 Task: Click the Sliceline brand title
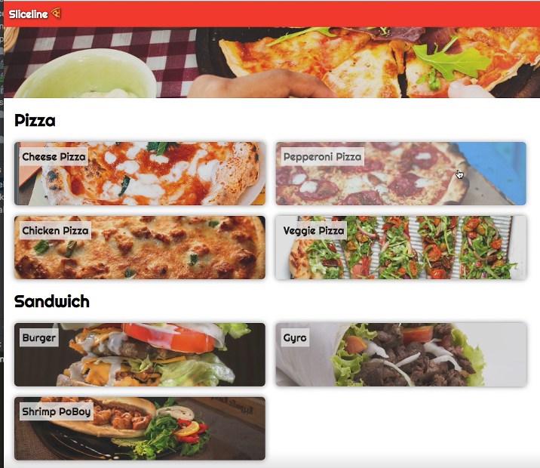click(x=28, y=14)
